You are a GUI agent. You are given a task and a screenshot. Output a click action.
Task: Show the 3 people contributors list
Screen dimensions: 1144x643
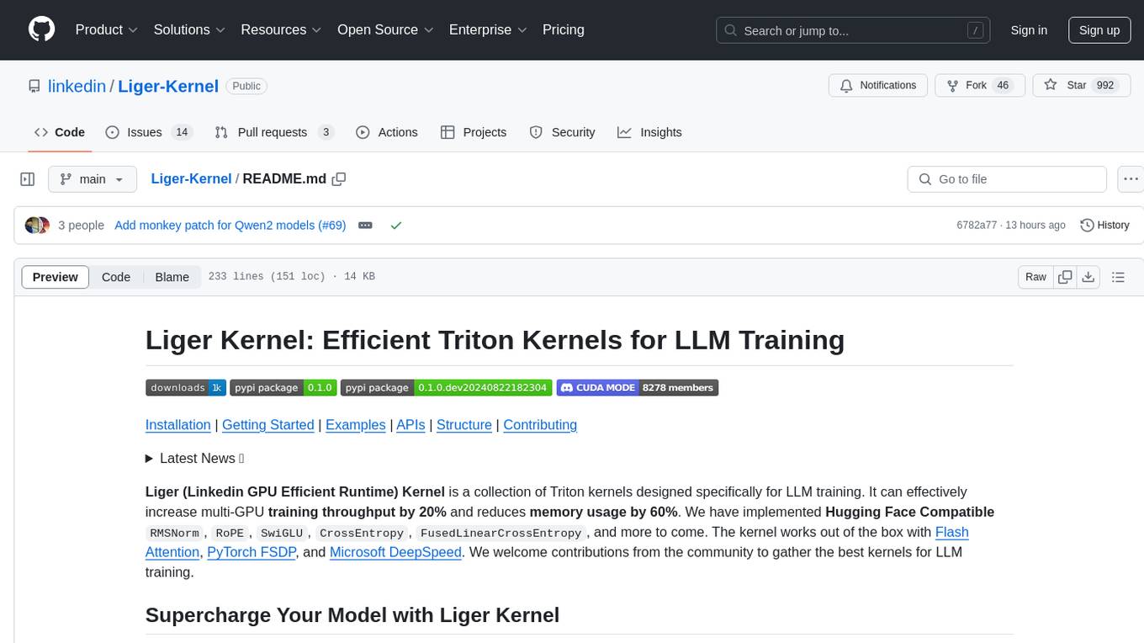coord(81,226)
